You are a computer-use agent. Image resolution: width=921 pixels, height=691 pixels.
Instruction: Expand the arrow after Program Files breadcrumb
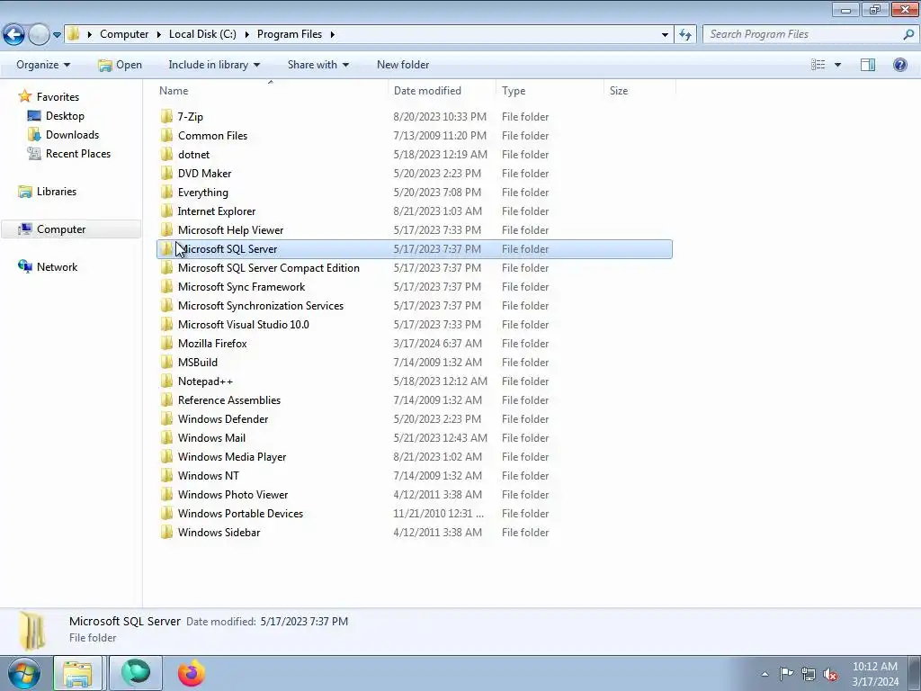coord(333,34)
